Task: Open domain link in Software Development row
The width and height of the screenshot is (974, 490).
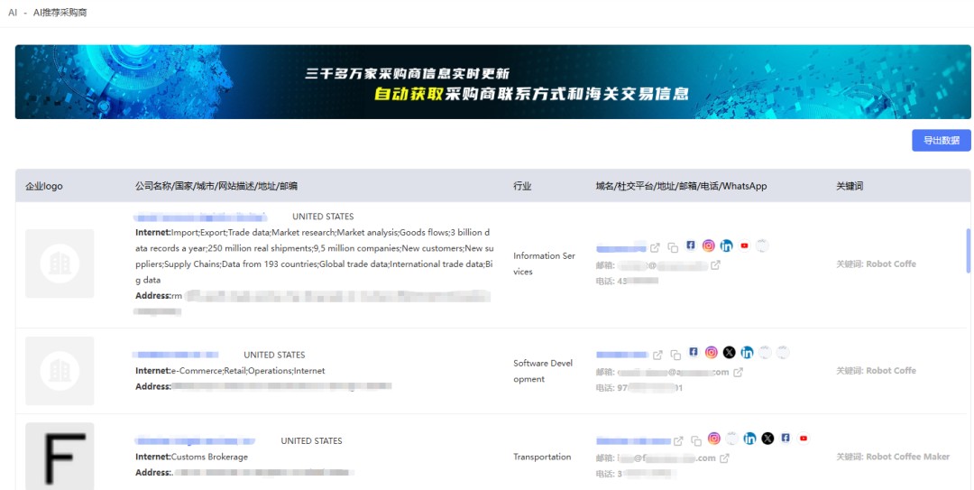Action: click(657, 355)
